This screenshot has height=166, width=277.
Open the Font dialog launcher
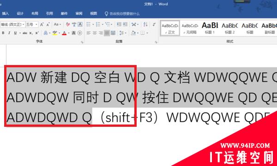82,42
